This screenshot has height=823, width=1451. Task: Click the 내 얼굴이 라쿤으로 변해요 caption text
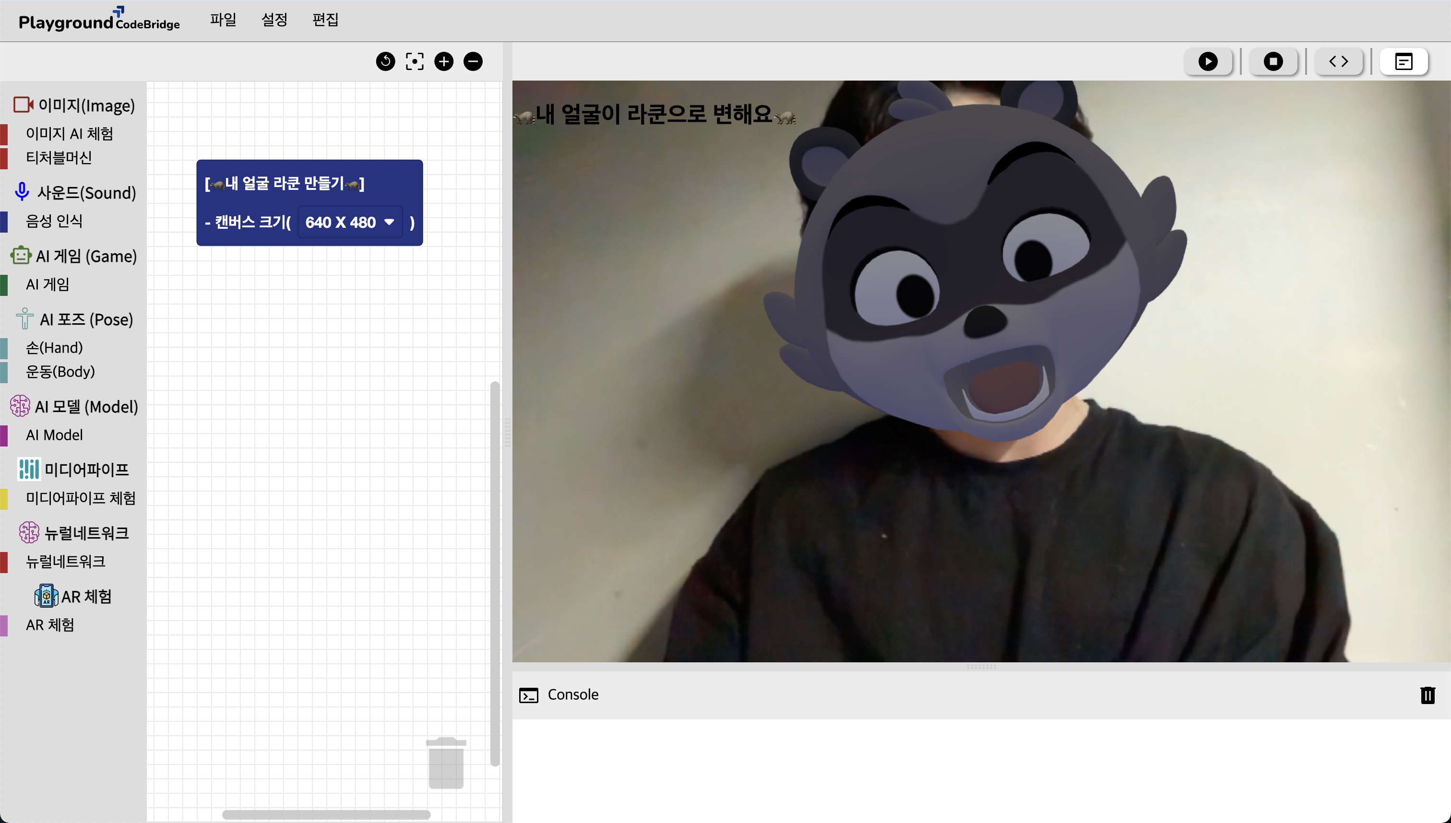coord(654,114)
